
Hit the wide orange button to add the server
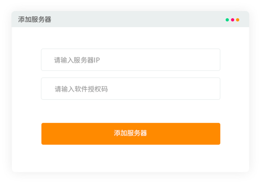[130, 134]
